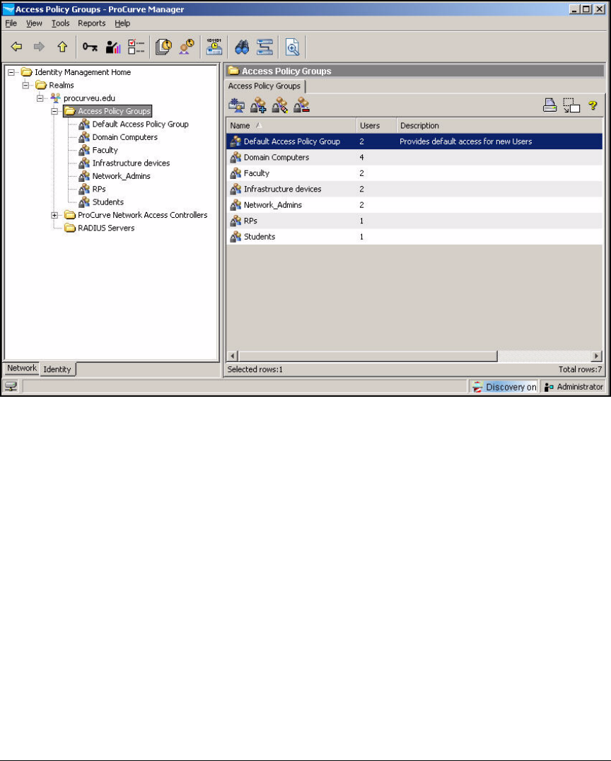611x761 pixels.
Task: Click the network monitor icon in status bar
Action: tap(11, 386)
